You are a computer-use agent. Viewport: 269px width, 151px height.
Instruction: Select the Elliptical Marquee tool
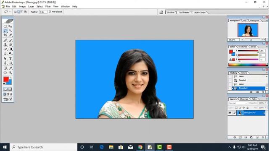(5, 26)
